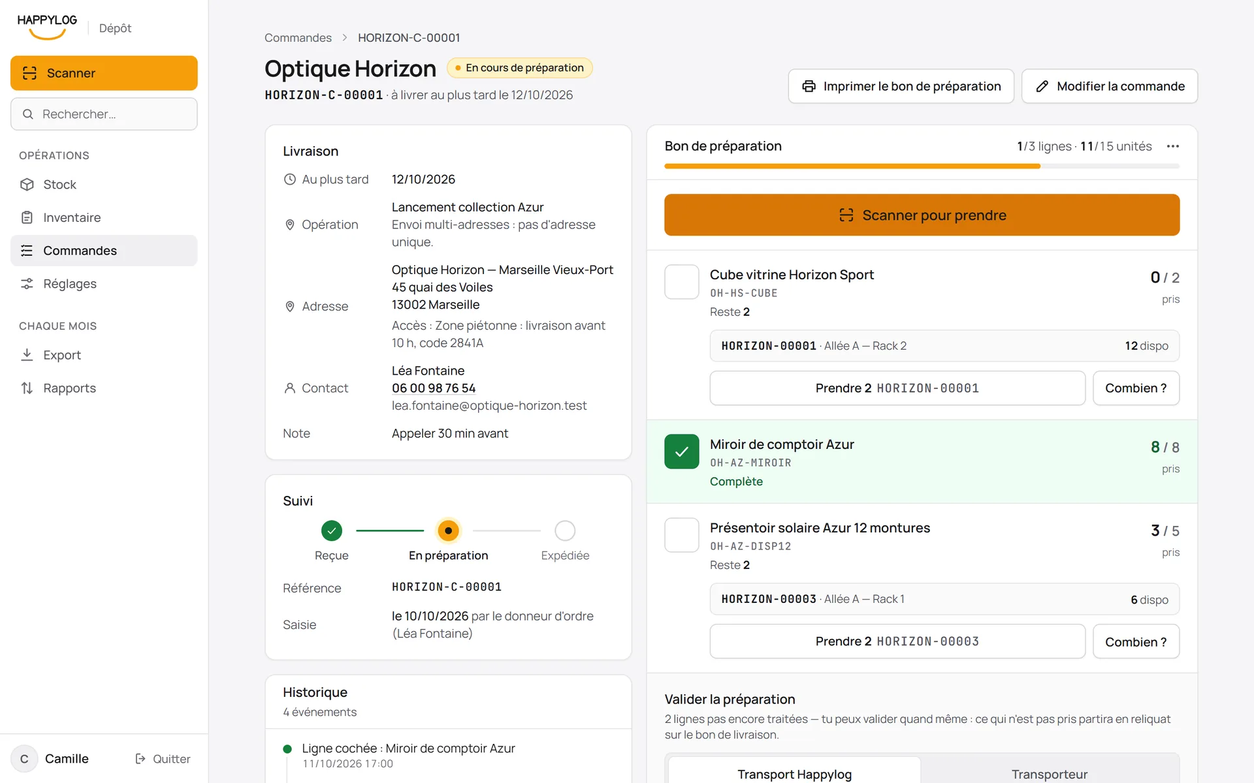Select location HORIZON-00001 Allée A Rack 2
This screenshot has height=783, width=1254.
[944, 346]
